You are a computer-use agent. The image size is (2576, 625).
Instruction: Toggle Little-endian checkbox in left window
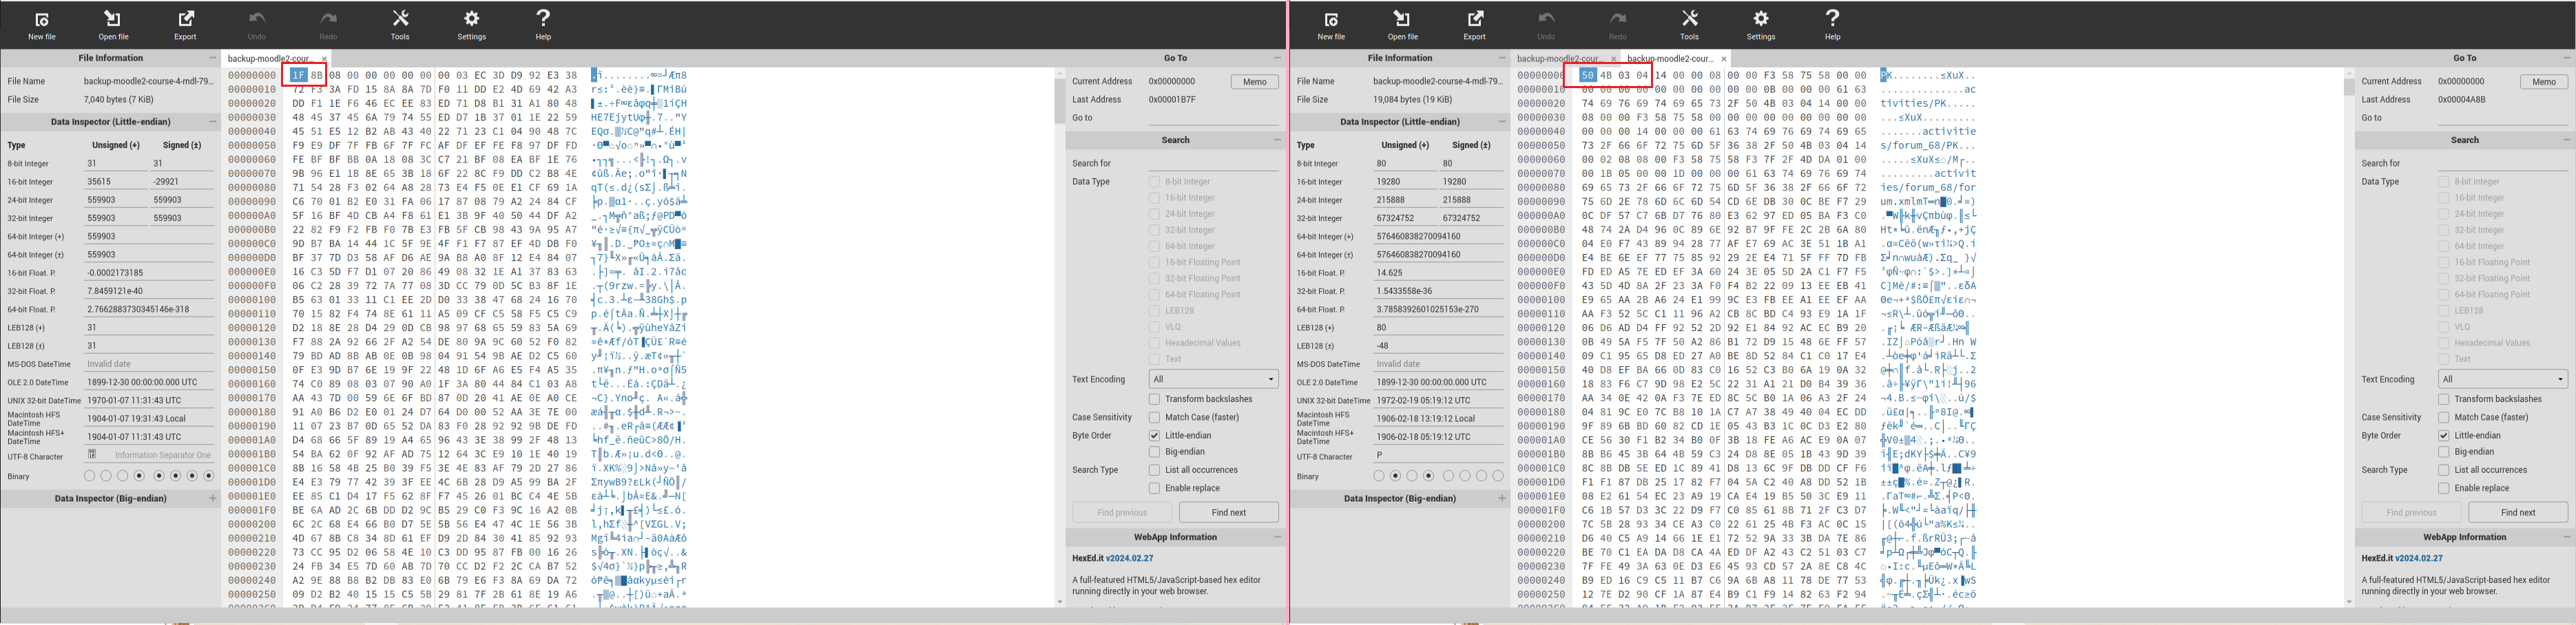pos(1154,436)
